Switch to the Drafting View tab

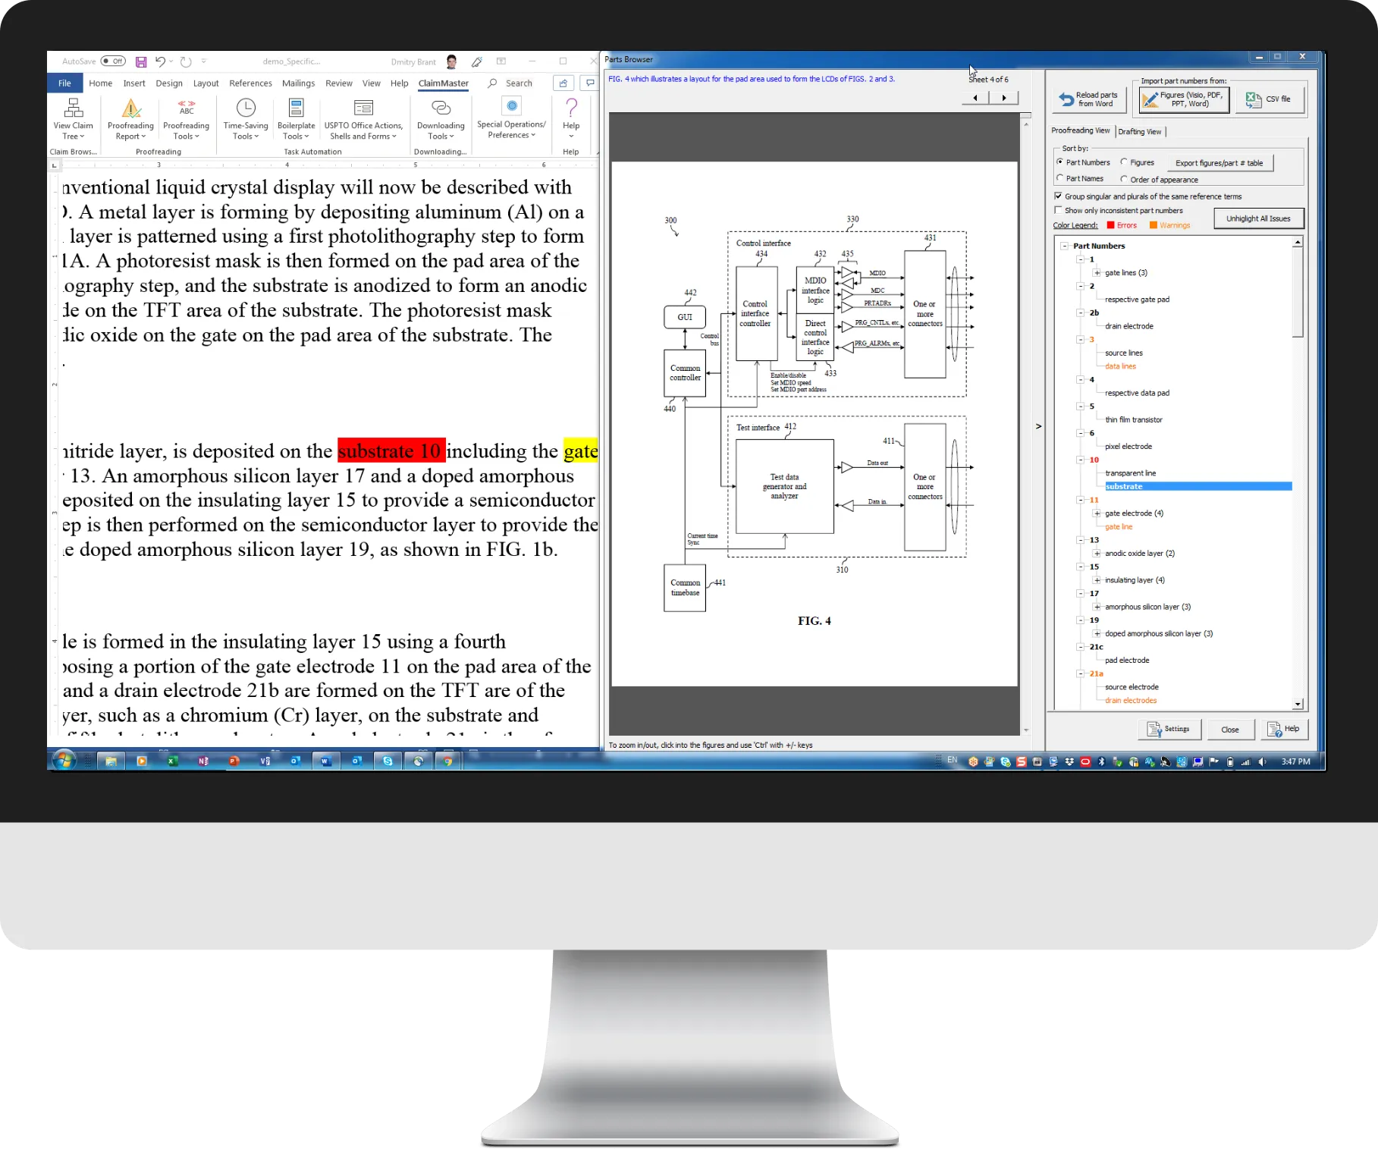click(x=1141, y=130)
